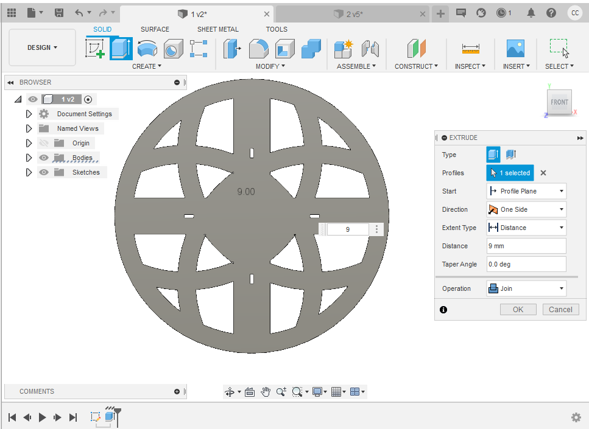Select the Create Sketch tool
The image size is (589, 429).
pyautogui.click(x=95, y=48)
